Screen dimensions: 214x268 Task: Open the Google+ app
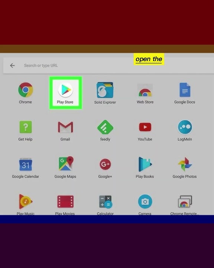coord(105,164)
